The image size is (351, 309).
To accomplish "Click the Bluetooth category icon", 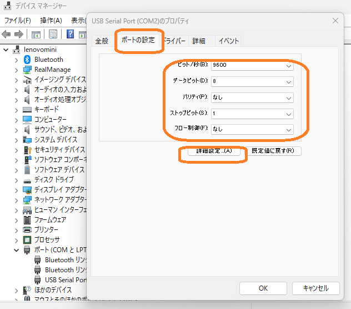I will pos(27,60).
